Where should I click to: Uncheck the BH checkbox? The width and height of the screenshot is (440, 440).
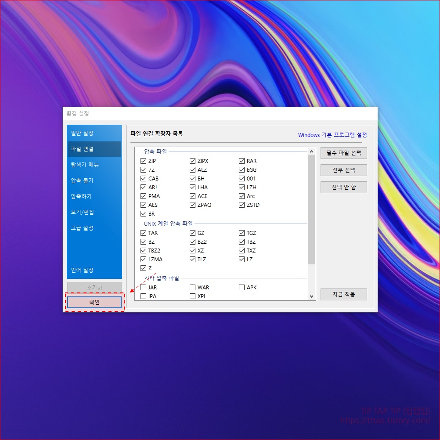click(x=192, y=178)
